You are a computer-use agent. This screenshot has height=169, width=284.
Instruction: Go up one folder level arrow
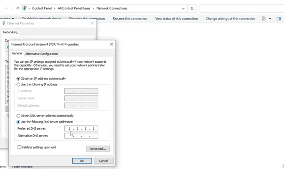[18, 8]
